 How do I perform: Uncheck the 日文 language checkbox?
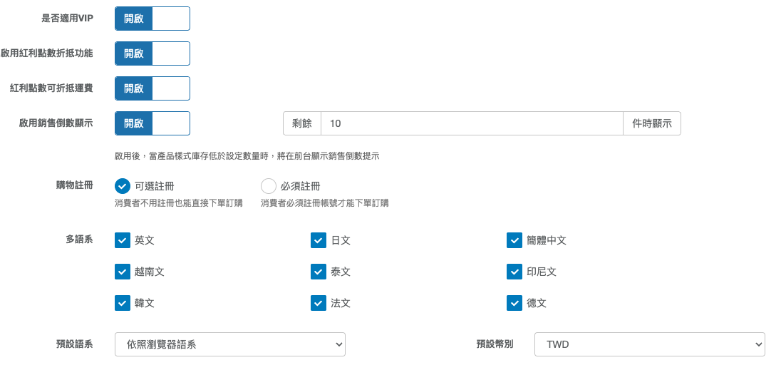319,240
